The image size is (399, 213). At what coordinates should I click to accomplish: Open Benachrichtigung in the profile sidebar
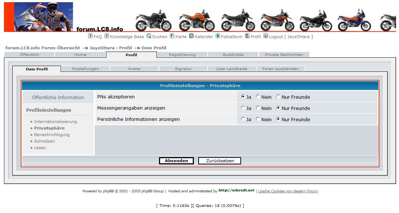pos(52,135)
